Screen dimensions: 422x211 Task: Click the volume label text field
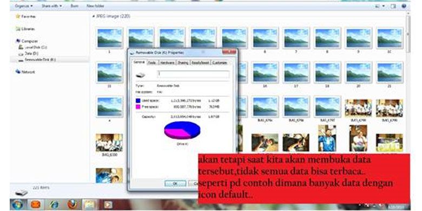tap(193, 74)
